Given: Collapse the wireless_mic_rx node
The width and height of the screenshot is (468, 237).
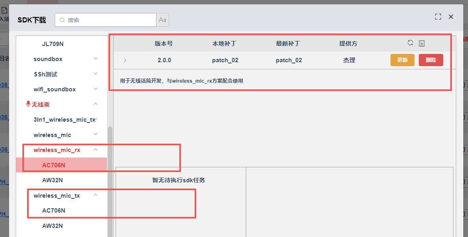Looking at the screenshot, I should point(96,150).
